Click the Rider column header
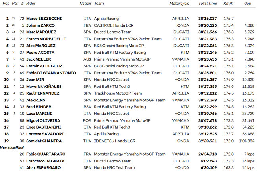 [x=31, y=4]
